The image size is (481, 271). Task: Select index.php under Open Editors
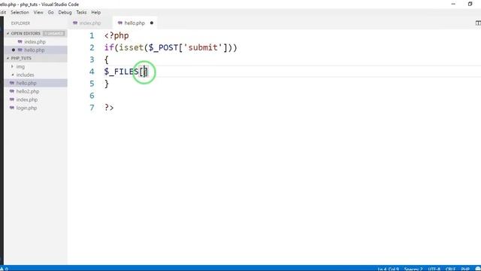point(35,42)
